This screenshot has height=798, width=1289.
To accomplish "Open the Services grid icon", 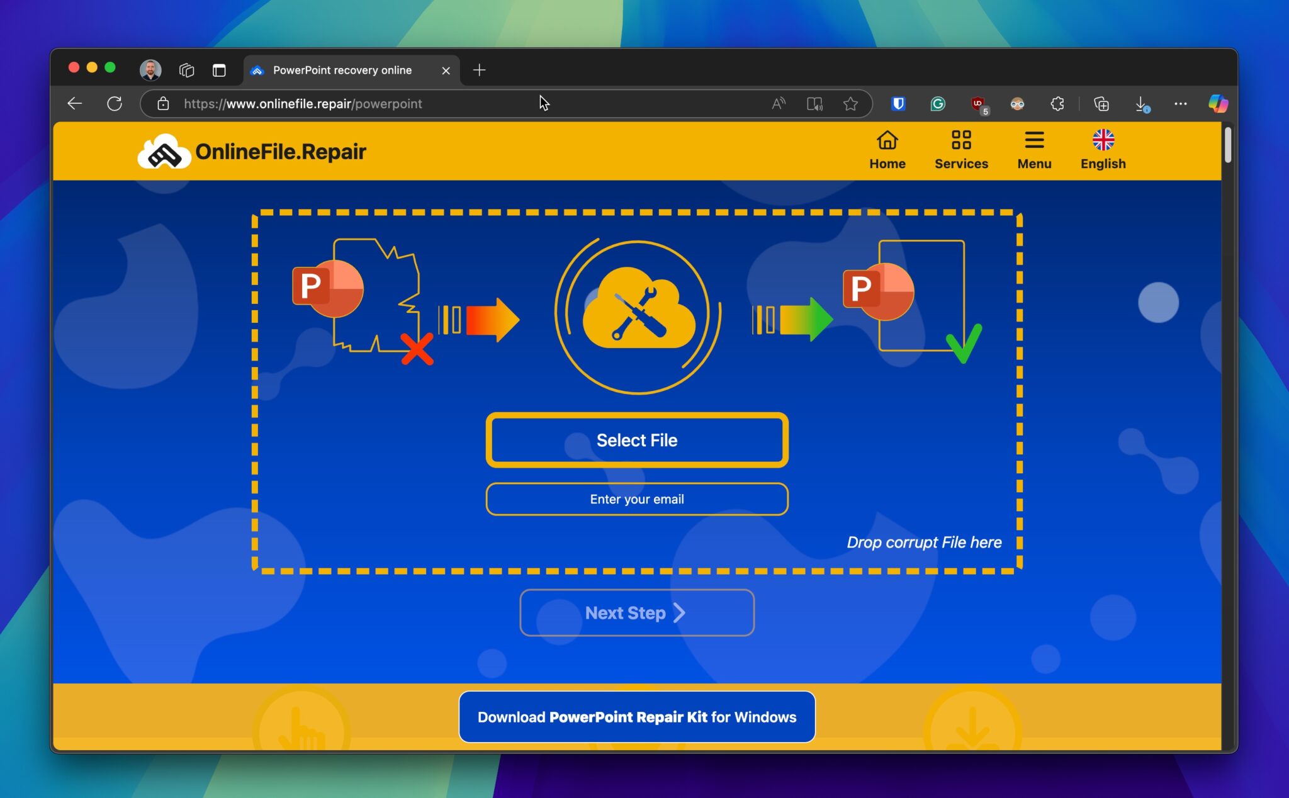I will point(961,149).
